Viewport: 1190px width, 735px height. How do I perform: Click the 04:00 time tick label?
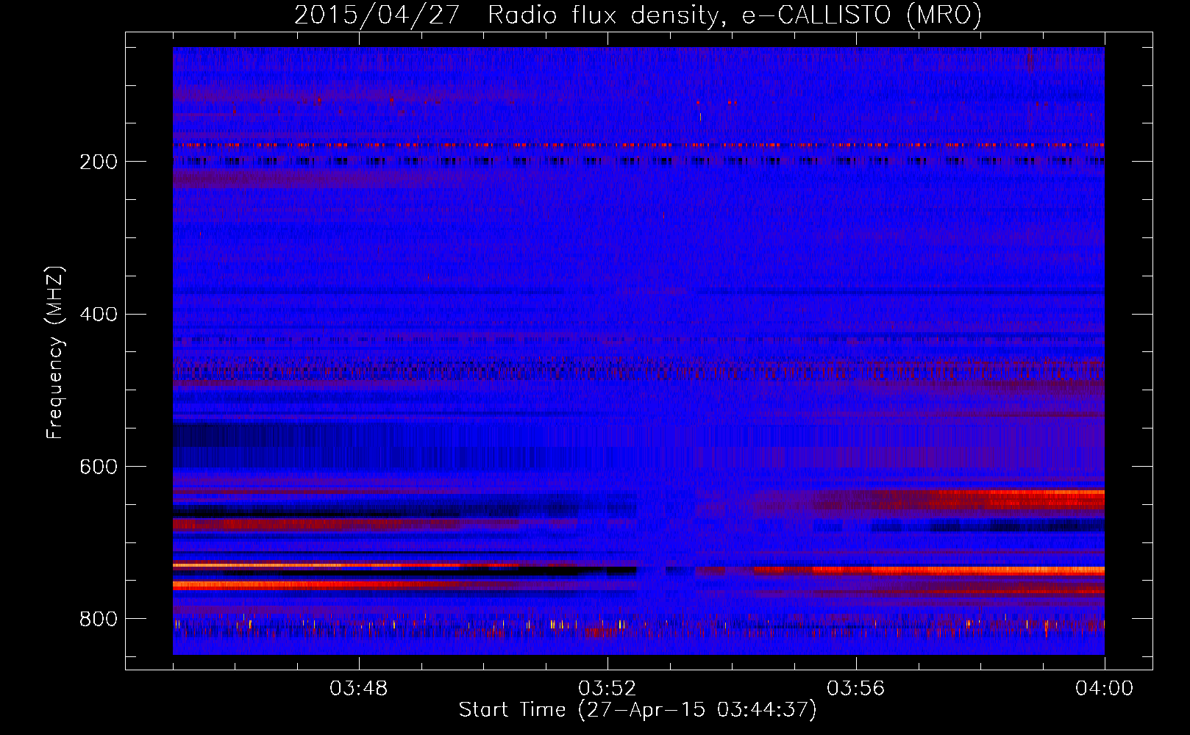pos(1104,689)
